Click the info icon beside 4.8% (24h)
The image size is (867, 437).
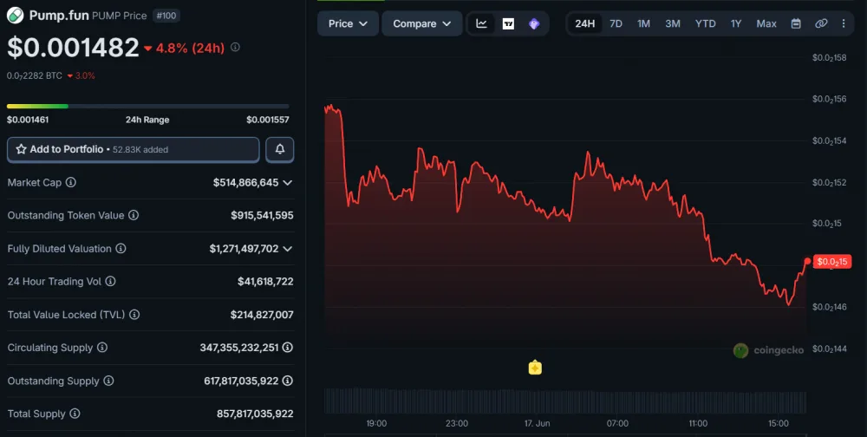click(235, 48)
